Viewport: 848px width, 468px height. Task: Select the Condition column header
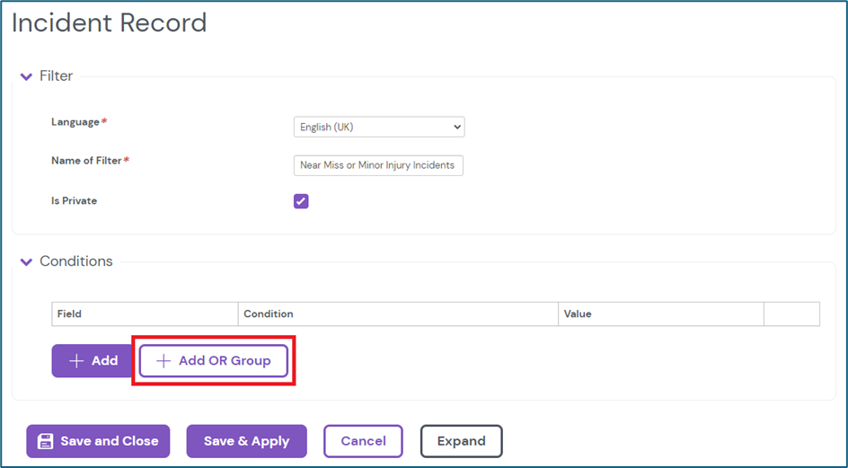click(x=269, y=314)
